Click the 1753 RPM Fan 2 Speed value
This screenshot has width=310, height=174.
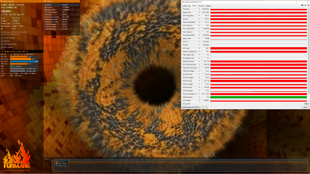point(205,35)
